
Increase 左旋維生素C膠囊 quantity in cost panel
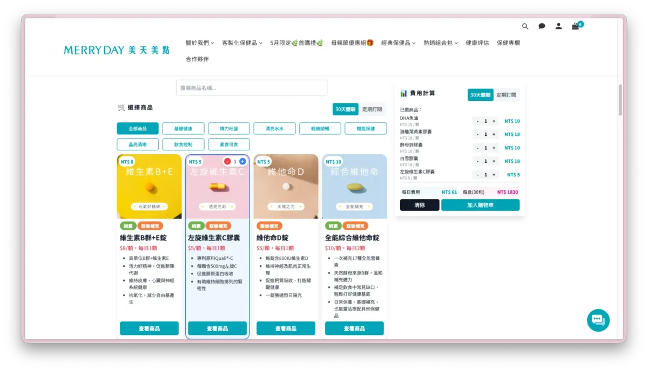[x=494, y=175]
